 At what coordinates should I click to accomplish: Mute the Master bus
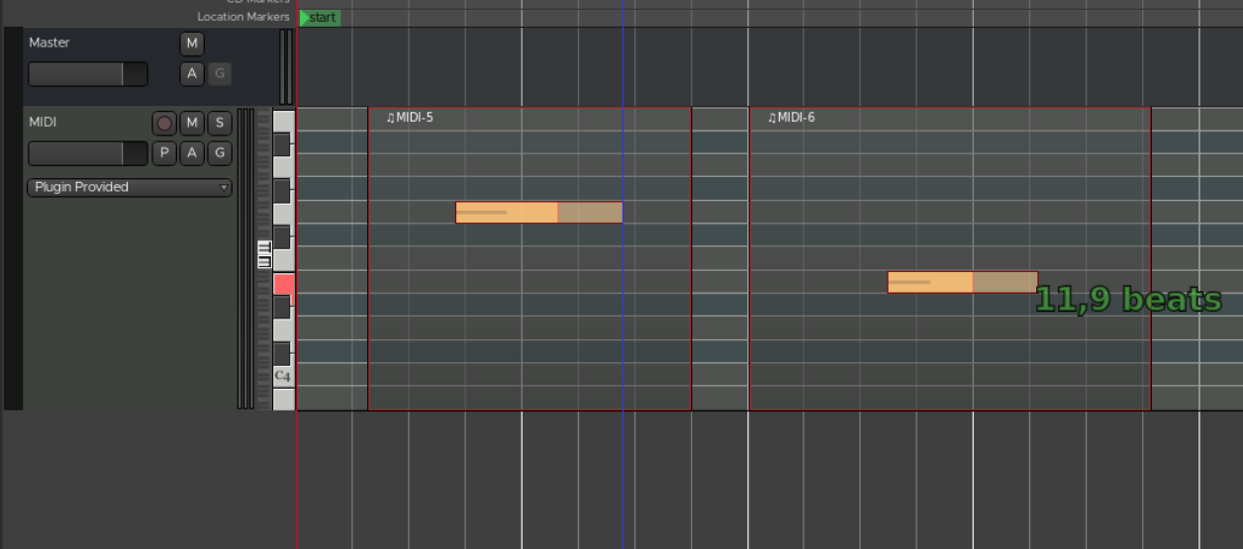coord(192,44)
